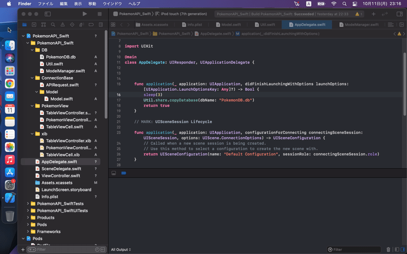This screenshot has width=407, height=254.
Task: Open the Source Control navigator
Action: pos(33,24)
